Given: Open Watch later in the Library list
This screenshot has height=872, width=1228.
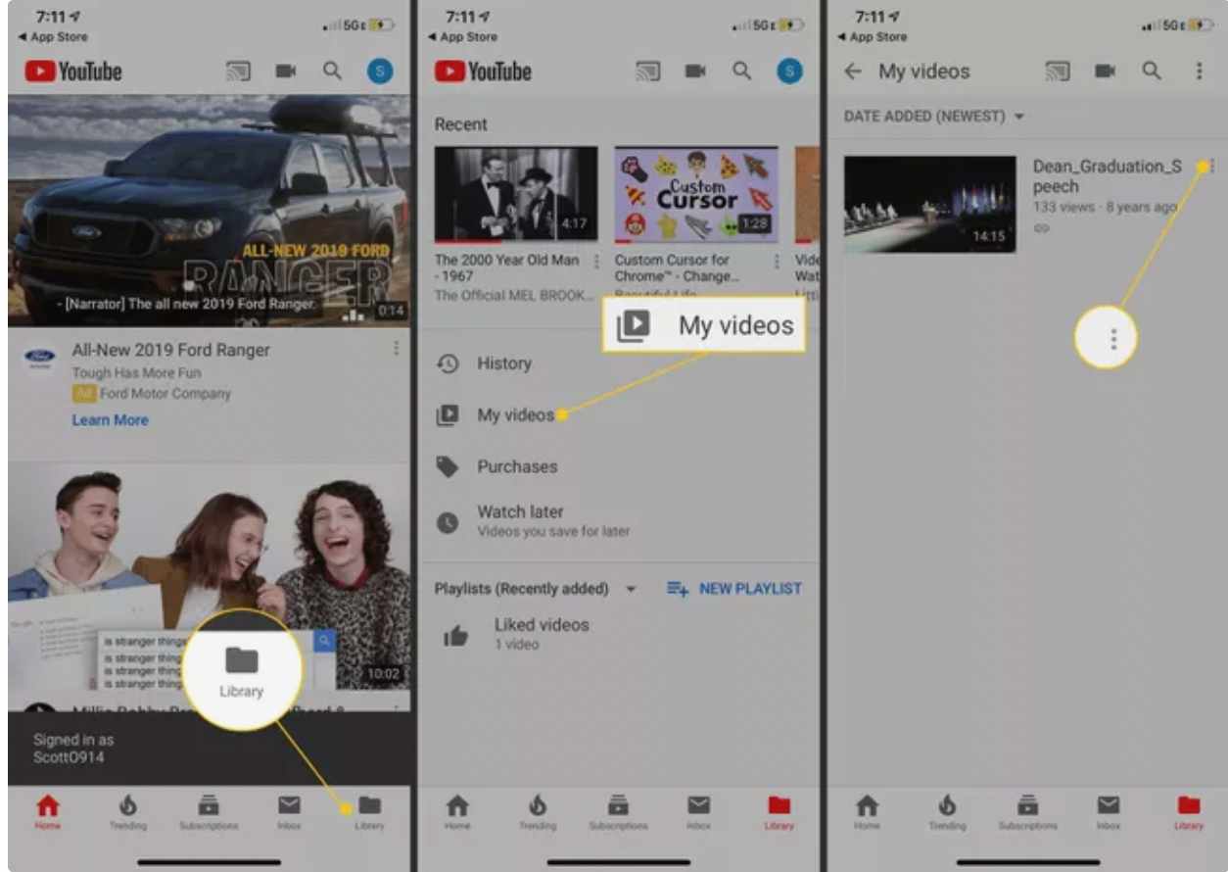Looking at the screenshot, I should click(618, 520).
